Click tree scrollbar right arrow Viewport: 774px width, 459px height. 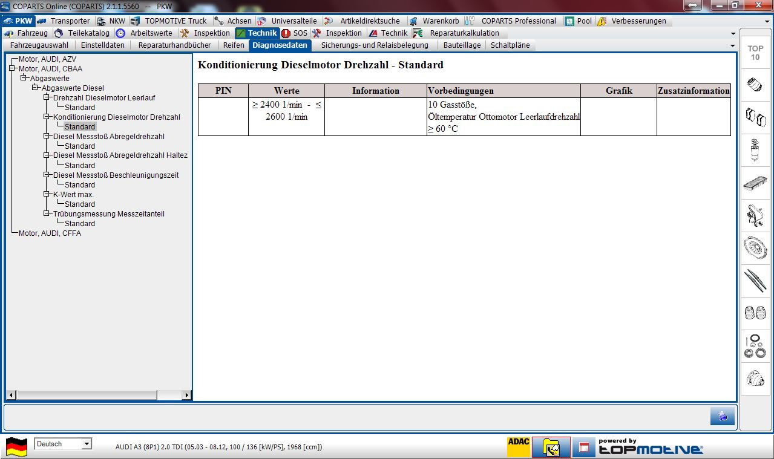point(186,395)
